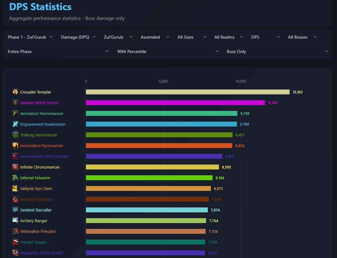Open the Phase 1 - Zul'Gurub dropdown
The width and height of the screenshot is (337, 258).
coord(30,37)
